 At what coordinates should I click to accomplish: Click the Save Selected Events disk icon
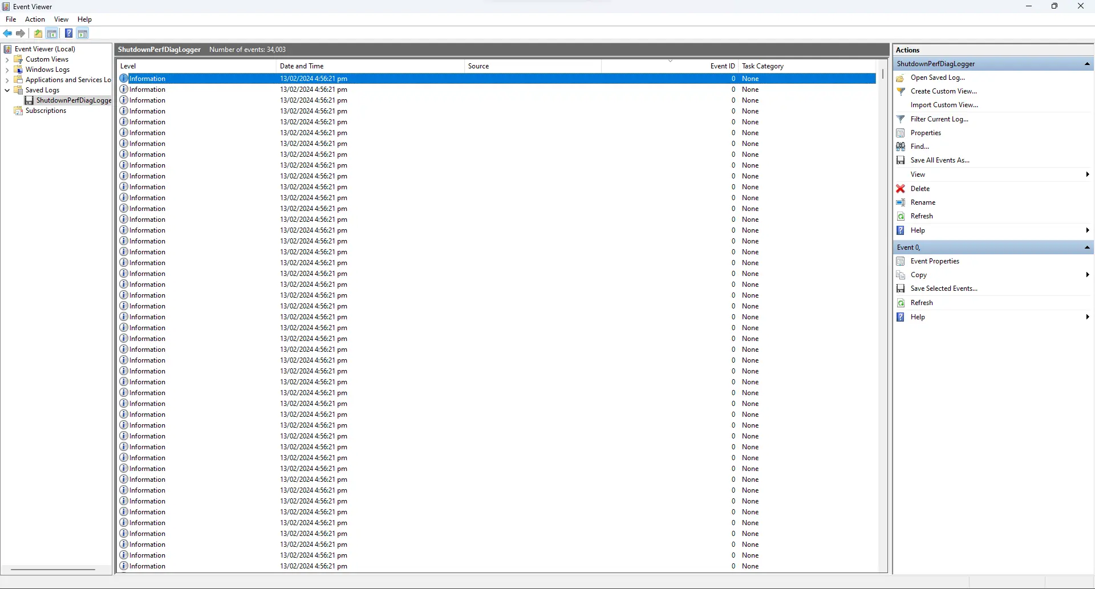[901, 289]
